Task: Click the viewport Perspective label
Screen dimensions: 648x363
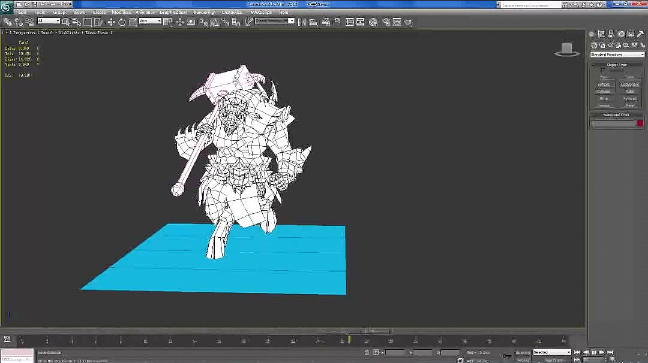Action: tap(25, 32)
